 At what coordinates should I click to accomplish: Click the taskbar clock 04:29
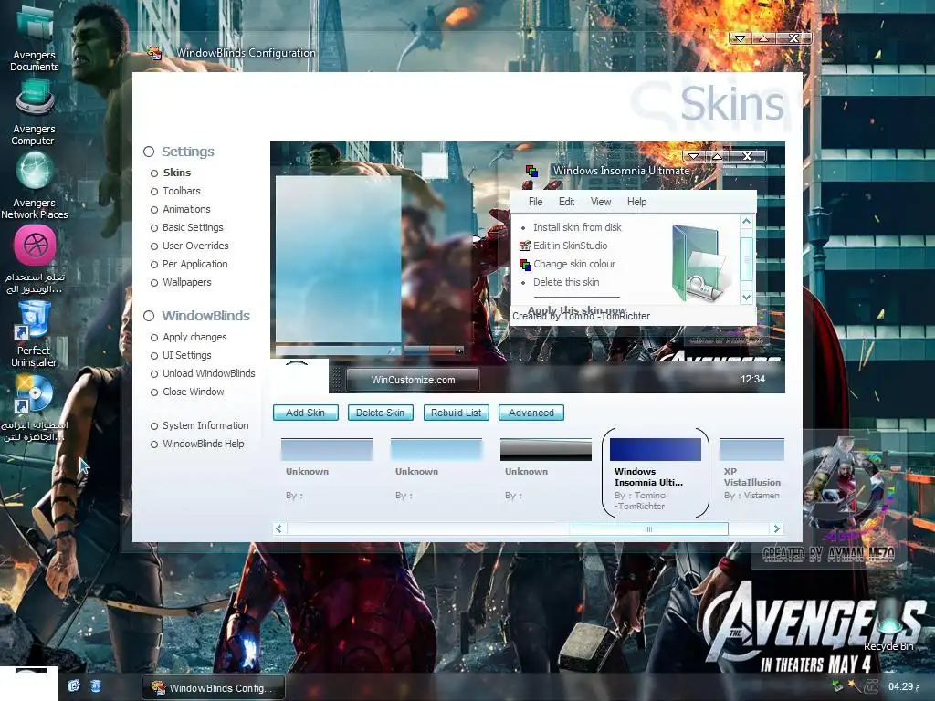[903, 686]
